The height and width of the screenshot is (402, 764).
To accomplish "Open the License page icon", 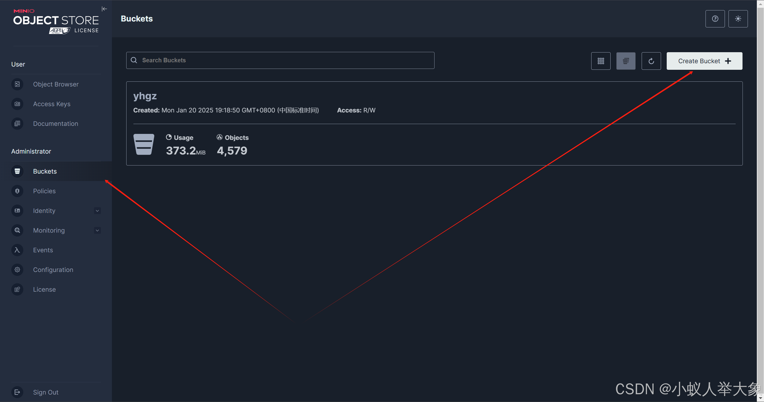I will tap(17, 289).
